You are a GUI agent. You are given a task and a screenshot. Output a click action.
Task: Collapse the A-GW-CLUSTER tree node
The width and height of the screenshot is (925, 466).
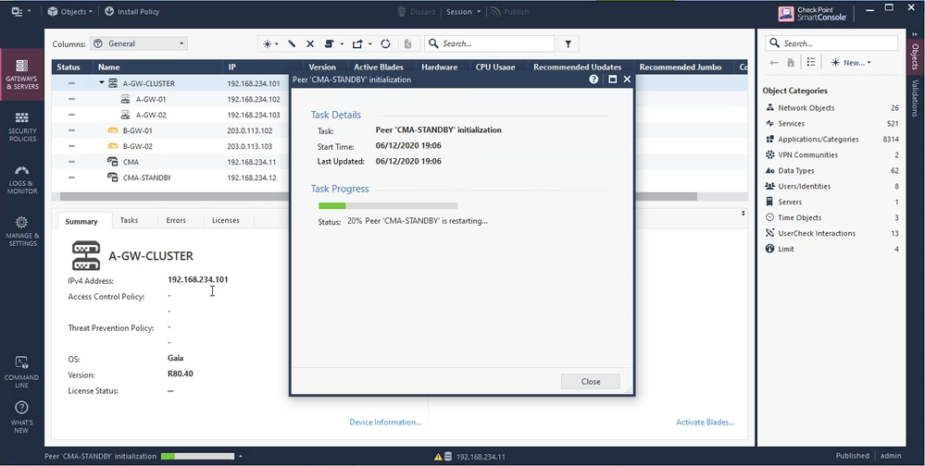tap(102, 83)
